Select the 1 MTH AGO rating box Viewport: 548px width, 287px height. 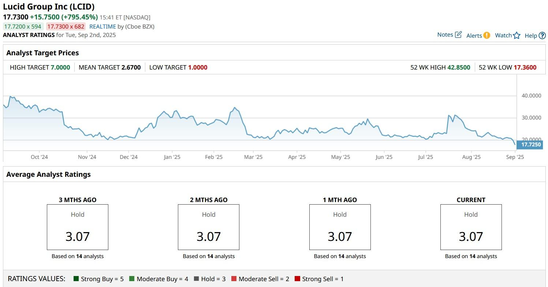(x=340, y=227)
